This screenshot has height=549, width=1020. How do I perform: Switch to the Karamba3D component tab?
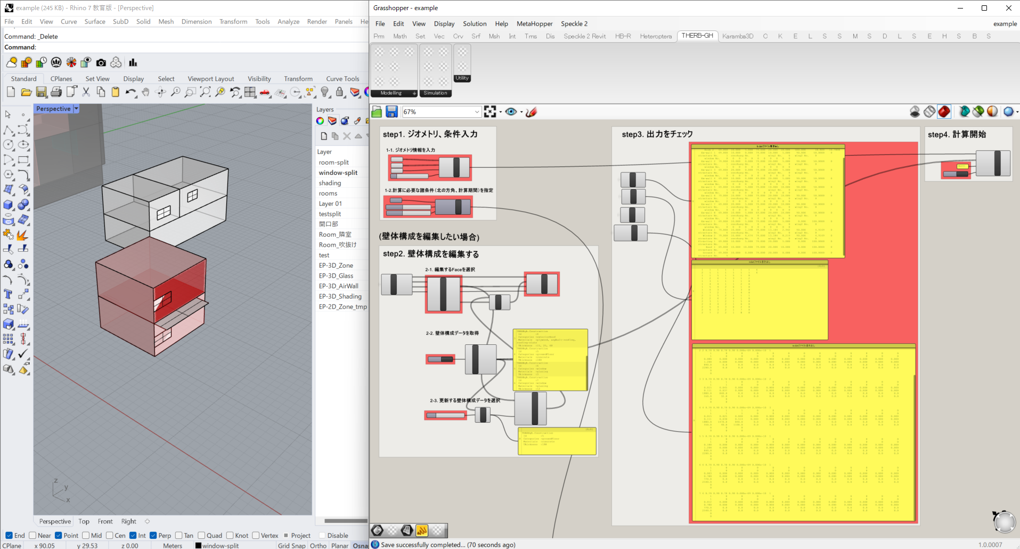pyautogui.click(x=737, y=36)
